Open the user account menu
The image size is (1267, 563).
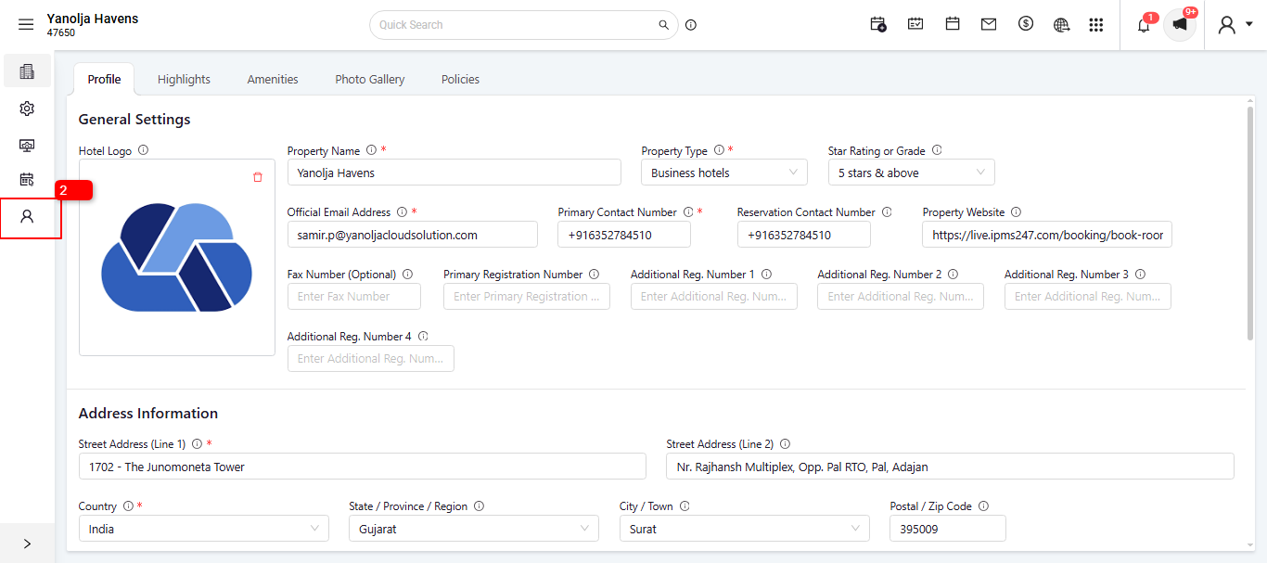(1235, 25)
